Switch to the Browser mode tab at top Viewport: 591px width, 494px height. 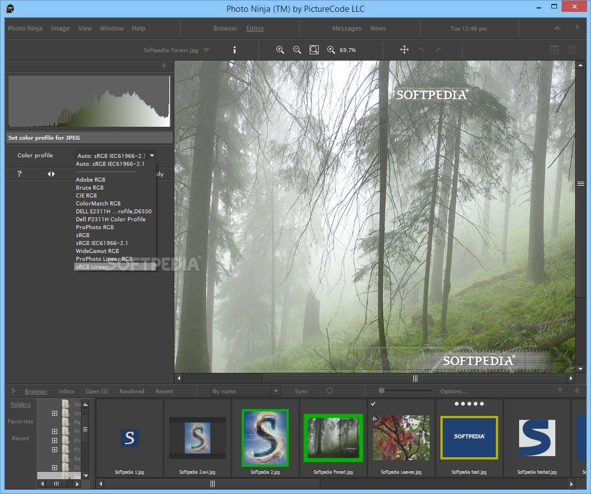tap(225, 28)
